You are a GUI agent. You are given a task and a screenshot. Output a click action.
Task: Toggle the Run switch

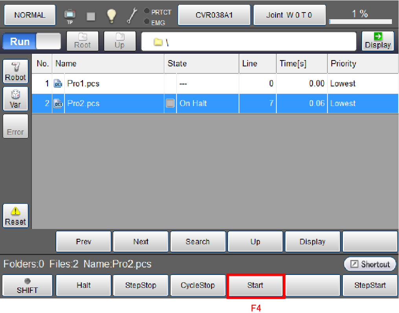point(31,41)
